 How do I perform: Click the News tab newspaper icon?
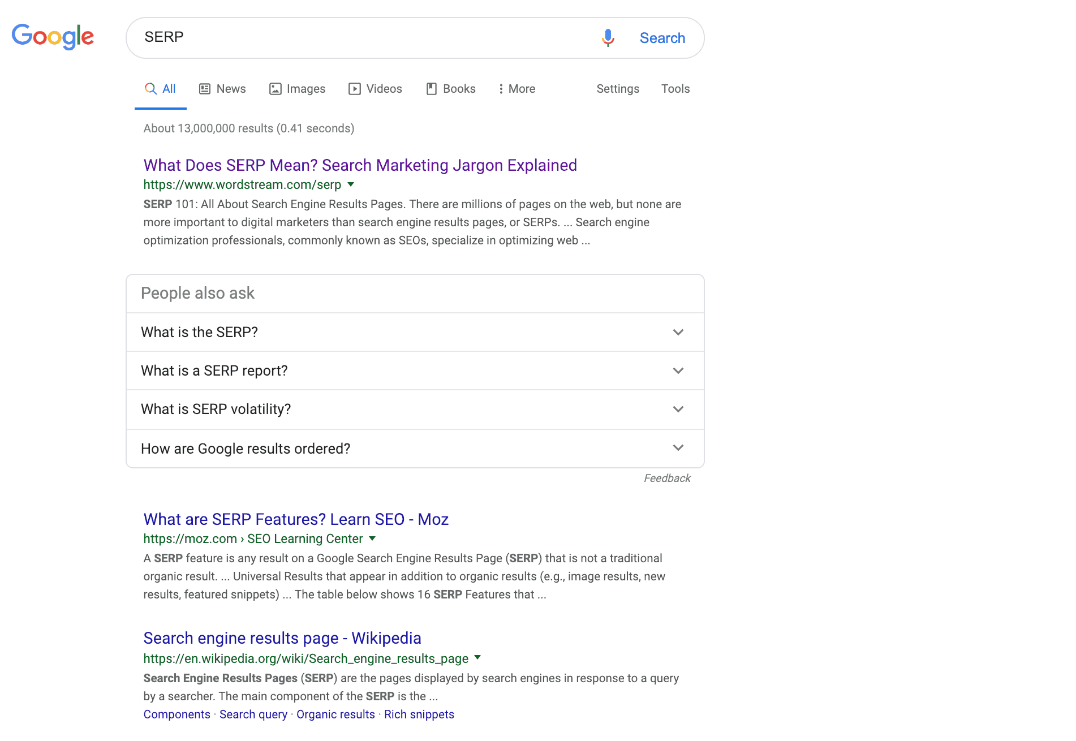tap(205, 89)
